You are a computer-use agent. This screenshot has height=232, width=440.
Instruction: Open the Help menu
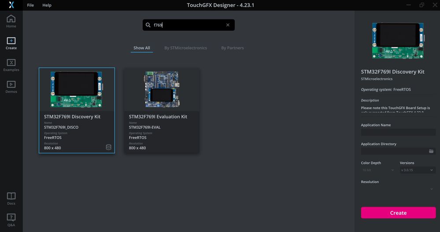point(47,5)
